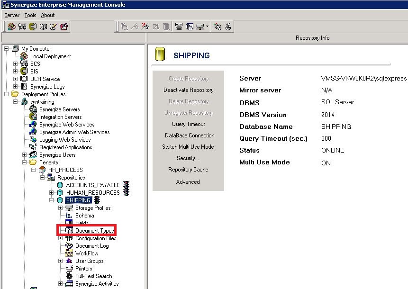
Task: Click the DBMS Version value 2014
Action: 328,115
